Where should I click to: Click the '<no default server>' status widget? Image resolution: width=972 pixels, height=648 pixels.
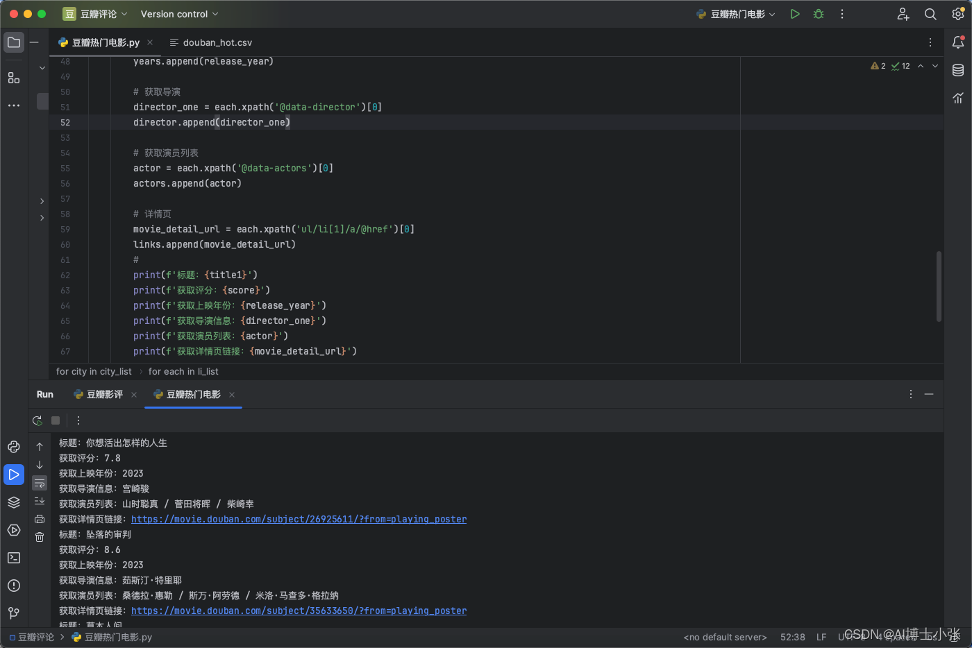[x=725, y=637]
